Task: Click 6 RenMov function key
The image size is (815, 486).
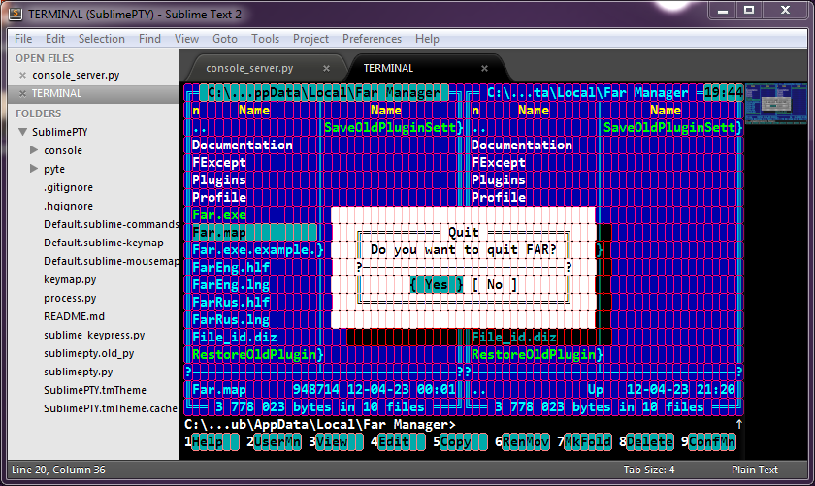Action: (522, 441)
